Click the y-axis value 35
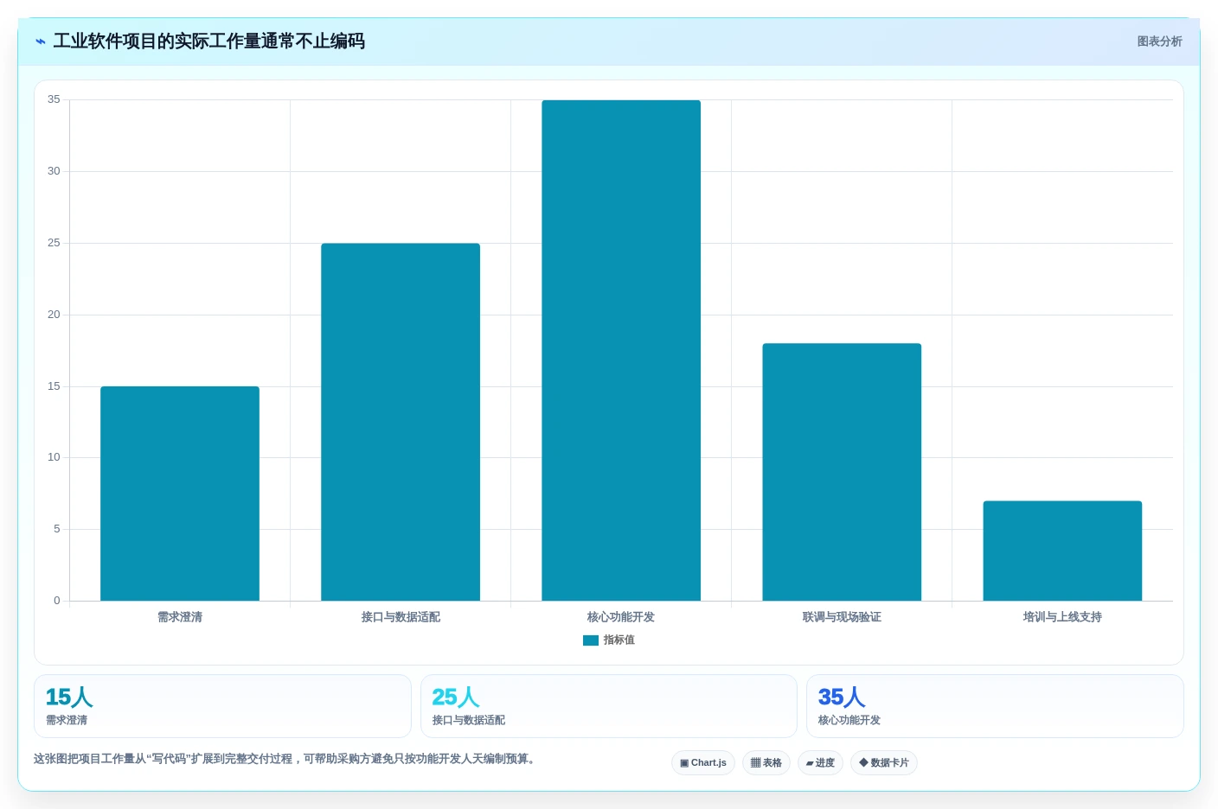The width and height of the screenshot is (1218, 809). coord(54,99)
